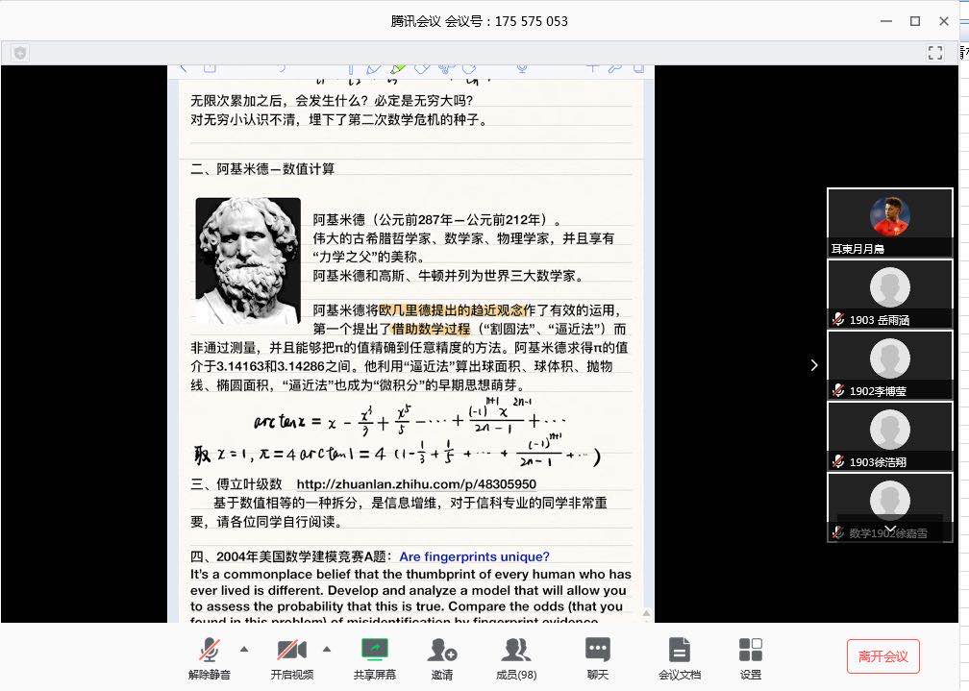Start sharing with 共享屏幕 icon

375,650
